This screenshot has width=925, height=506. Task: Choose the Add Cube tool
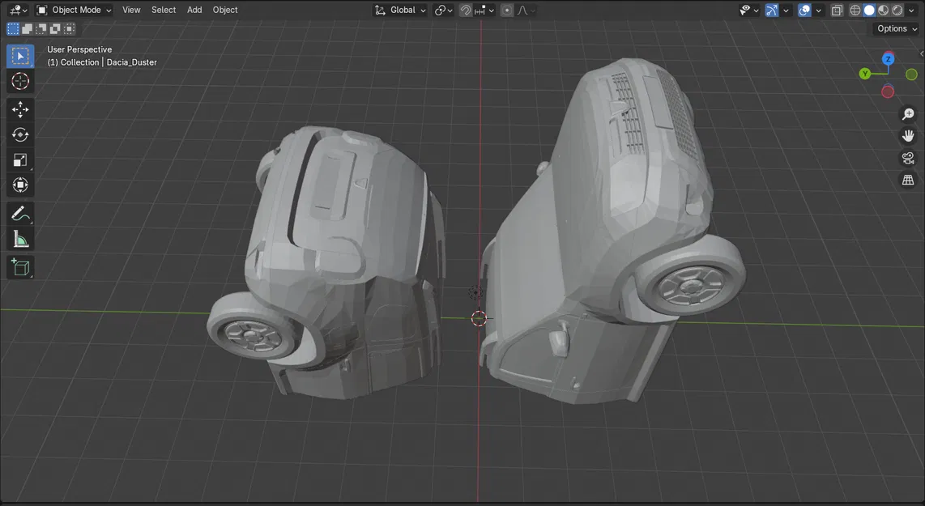pyautogui.click(x=20, y=266)
